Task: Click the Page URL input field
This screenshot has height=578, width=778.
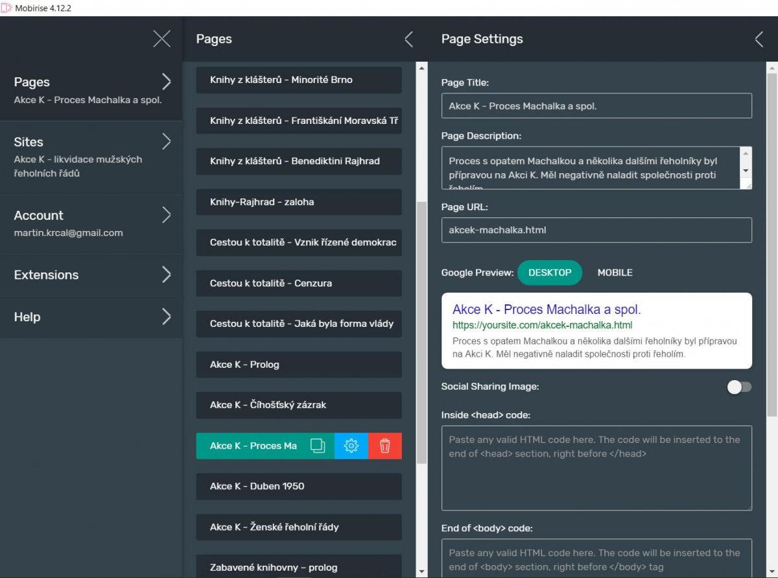Action: click(x=596, y=230)
